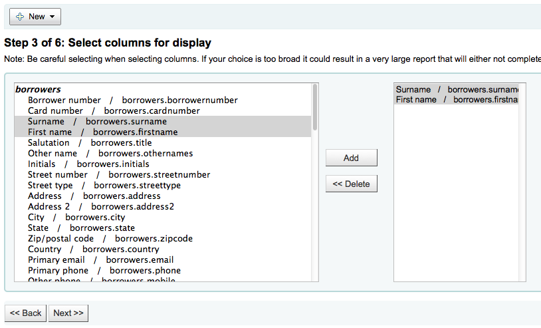Select Borrower number column option
The image size is (541, 328).
[x=163, y=100]
